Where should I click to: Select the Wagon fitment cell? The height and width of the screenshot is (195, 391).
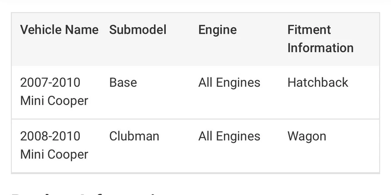click(307, 136)
